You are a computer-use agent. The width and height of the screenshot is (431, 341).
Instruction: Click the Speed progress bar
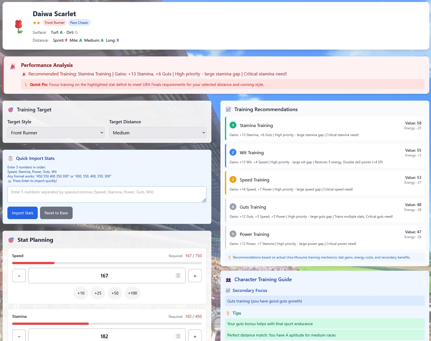(x=107, y=263)
